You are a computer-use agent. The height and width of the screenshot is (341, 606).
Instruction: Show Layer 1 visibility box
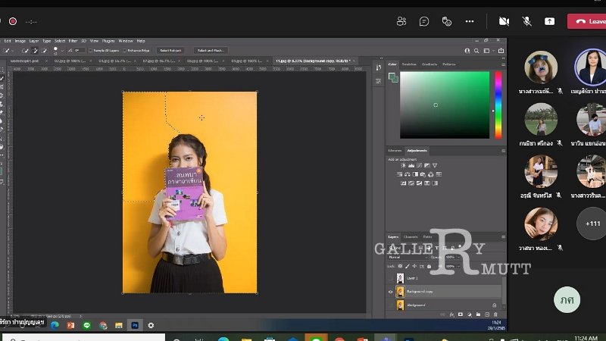(390, 278)
